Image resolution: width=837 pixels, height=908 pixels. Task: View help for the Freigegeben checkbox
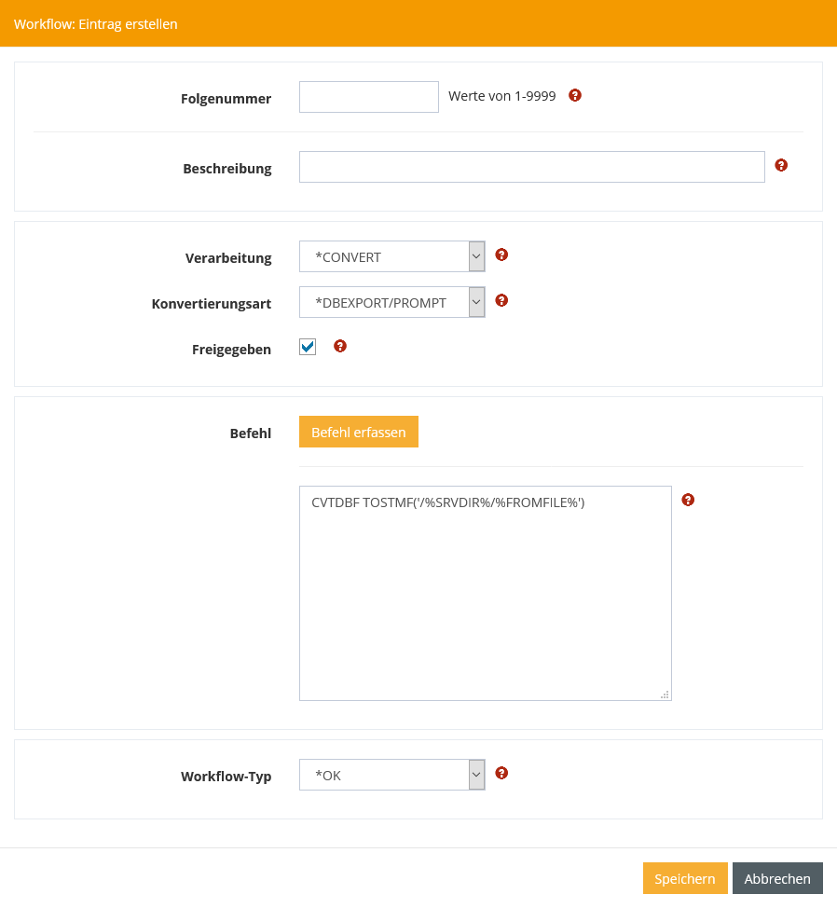pyautogui.click(x=340, y=346)
